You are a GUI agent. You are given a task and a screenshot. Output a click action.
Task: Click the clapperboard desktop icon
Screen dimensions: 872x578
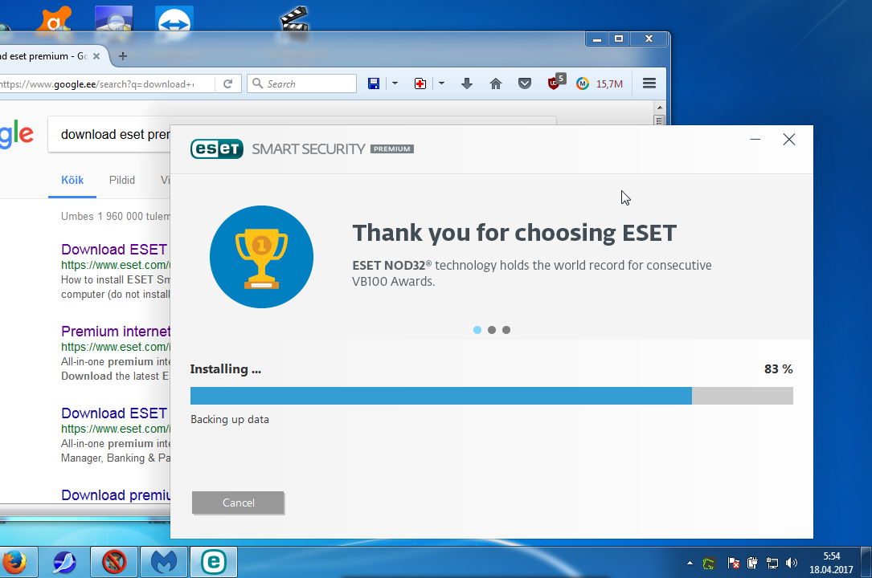tap(294, 22)
